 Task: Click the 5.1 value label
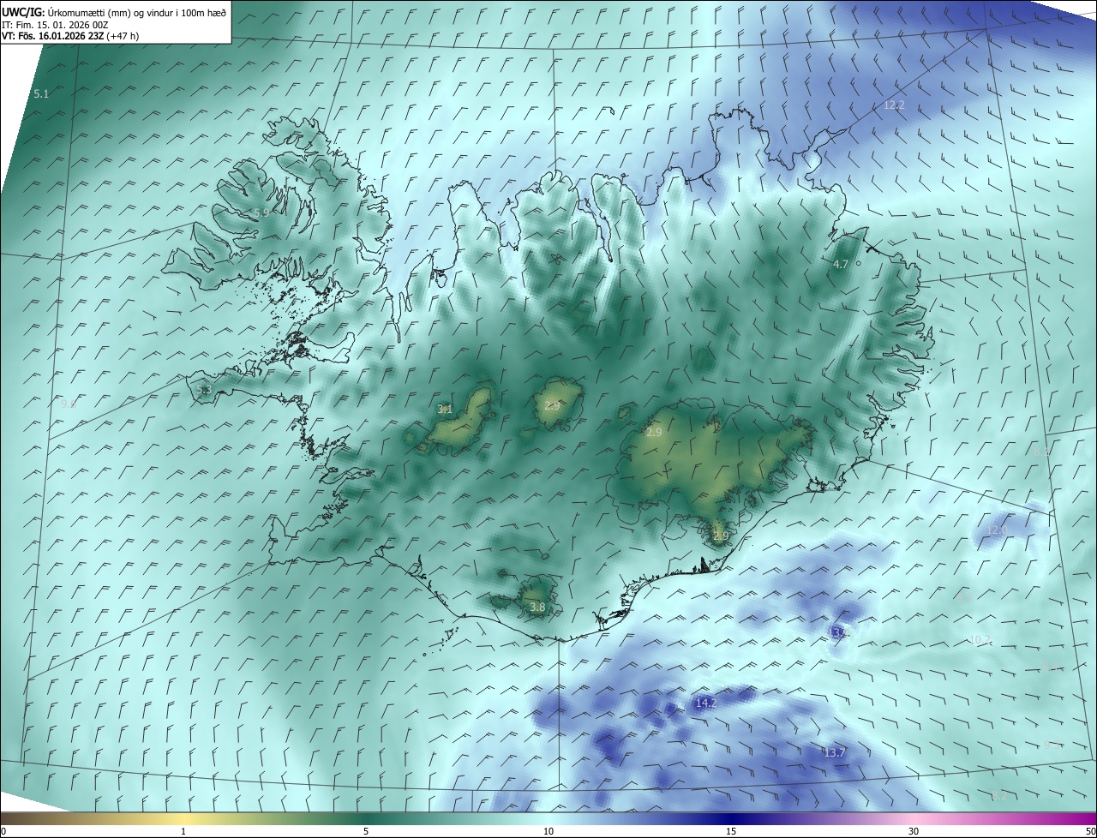(x=41, y=93)
